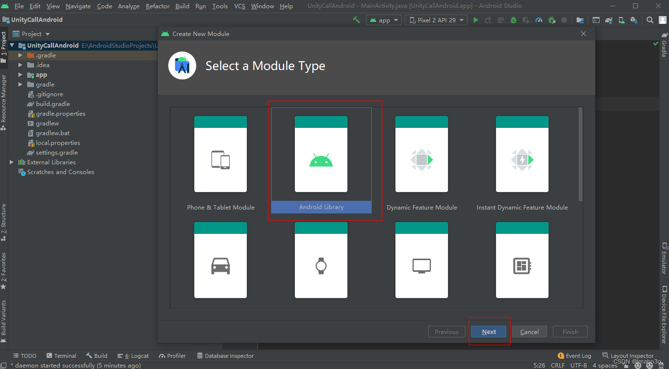Click Attach Debugger to Android Process icon
The height and width of the screenshot is (369, 669).
click(x=551, y=20)
